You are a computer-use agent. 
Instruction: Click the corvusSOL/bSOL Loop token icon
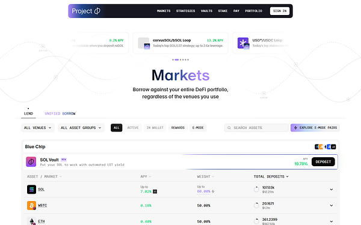coord(144,43)
